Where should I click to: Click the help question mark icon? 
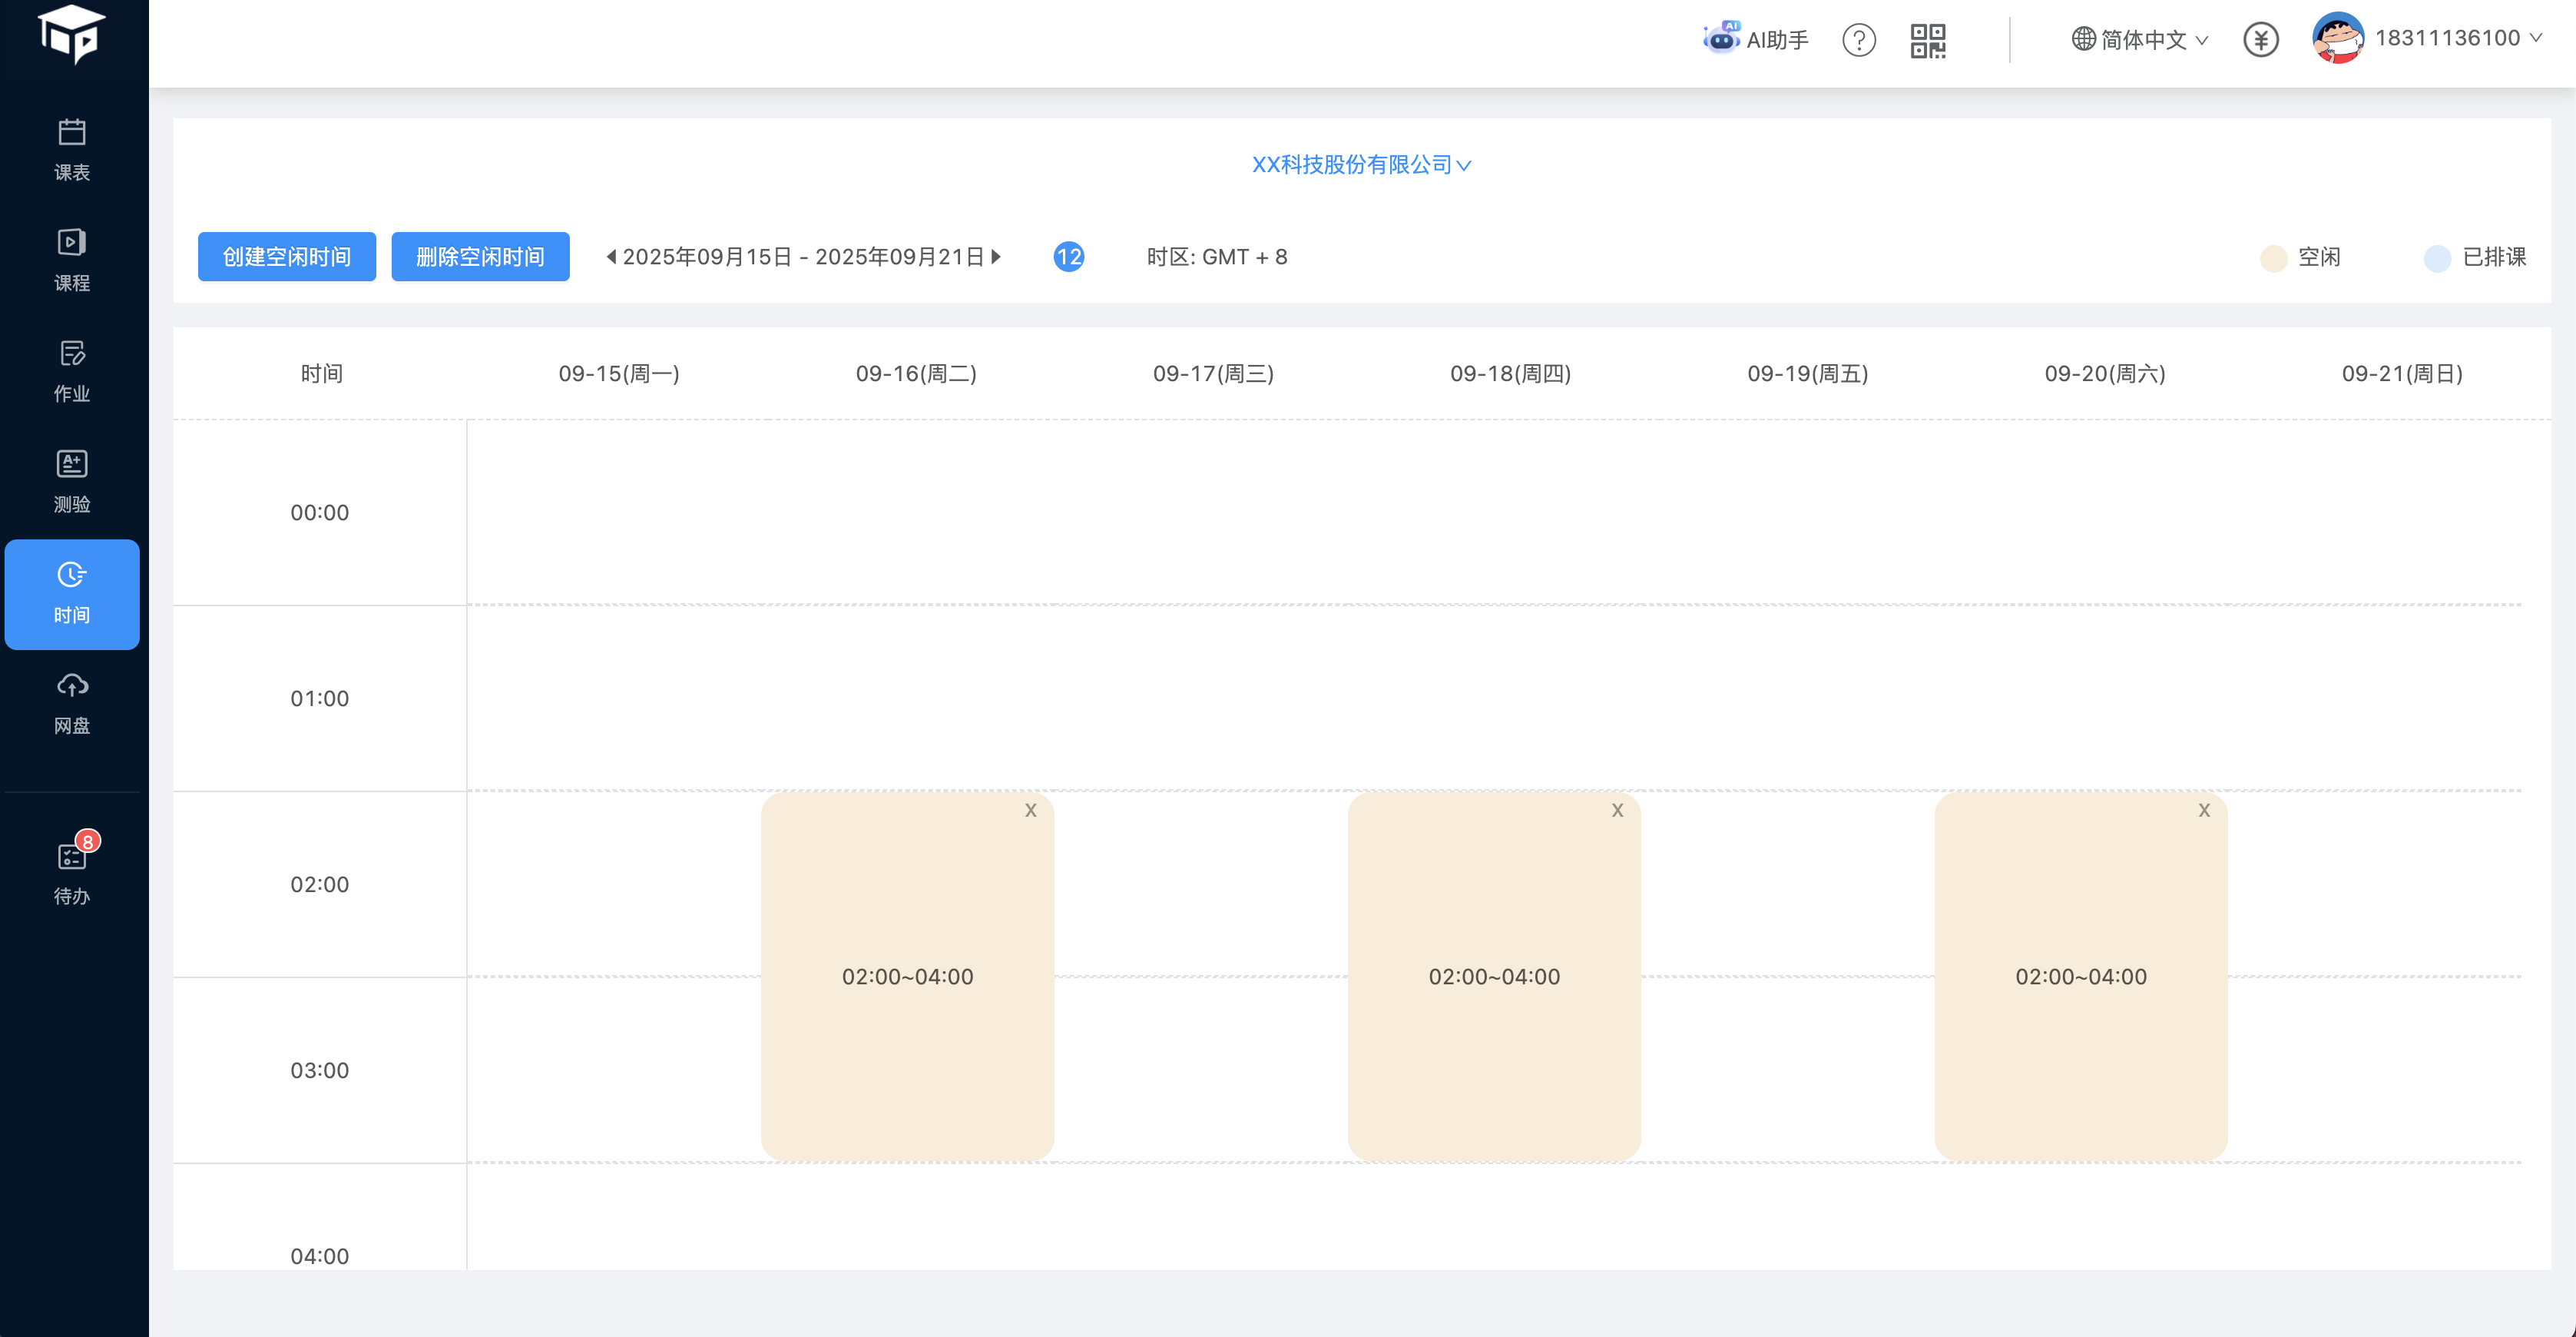[x=1858, y=40]
